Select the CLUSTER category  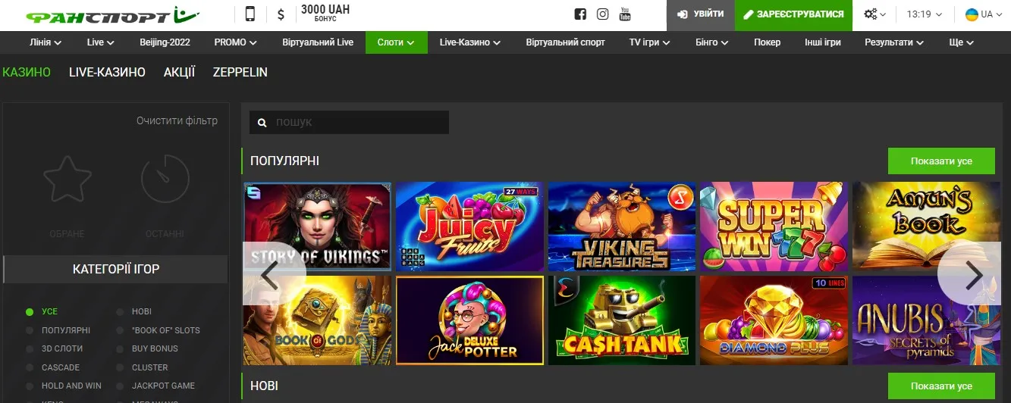pyautogui.click(x=143, y=367)
